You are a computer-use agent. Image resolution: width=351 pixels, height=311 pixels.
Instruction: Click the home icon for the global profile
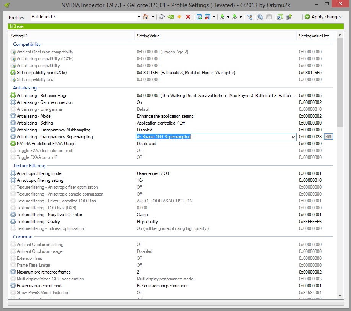pyautogui.click(x=146, y=17)
